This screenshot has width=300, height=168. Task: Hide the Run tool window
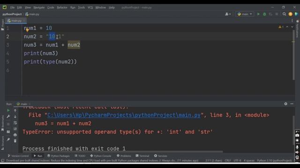tap(292, 104)
